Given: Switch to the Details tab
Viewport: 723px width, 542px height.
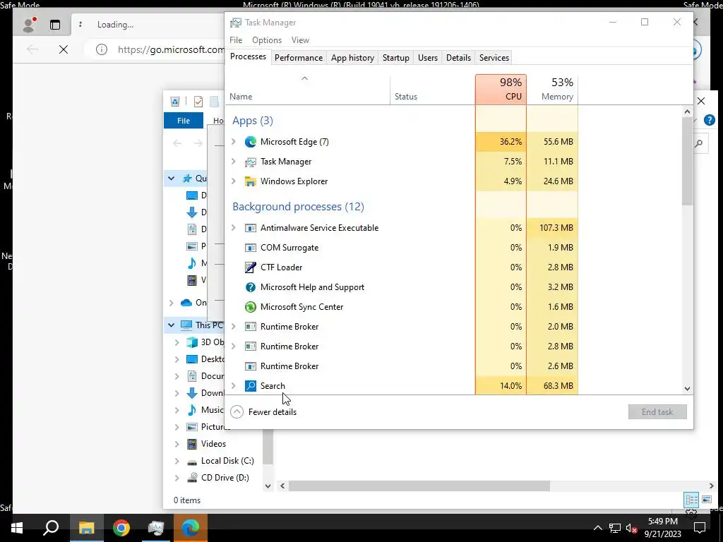Looking at the screenshot, I should [458, 58].
